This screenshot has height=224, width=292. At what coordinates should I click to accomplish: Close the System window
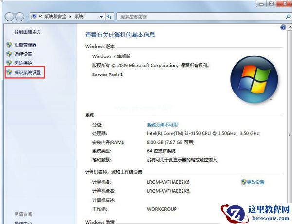[284, 4]
